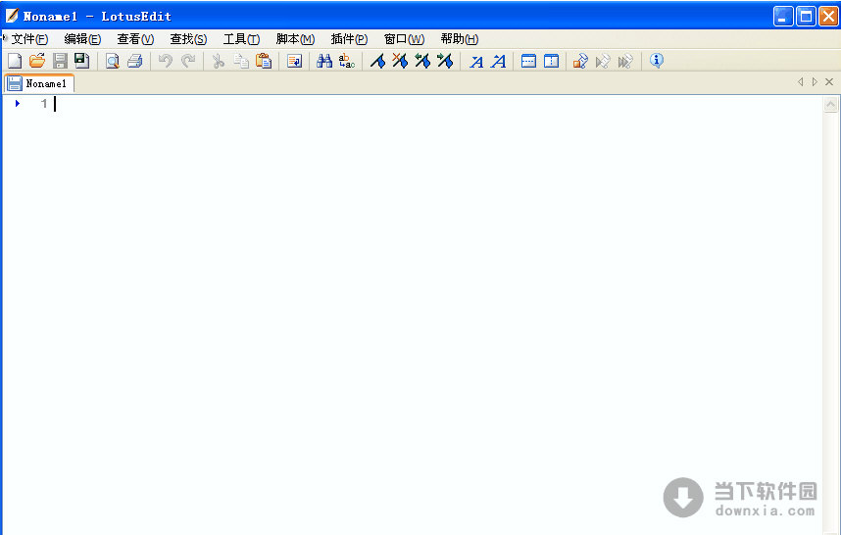The height and width of the screenshot is (535, 841).
Task: Open the 工具(T) menu
Action: coord(241,39)
